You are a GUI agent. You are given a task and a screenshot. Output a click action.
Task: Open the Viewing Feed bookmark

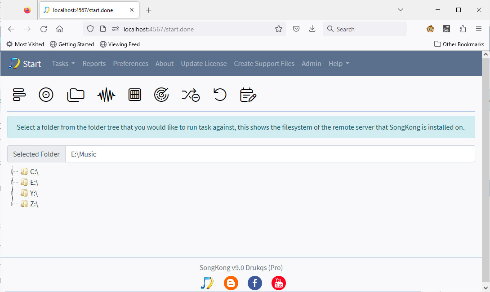coord(120,44)
